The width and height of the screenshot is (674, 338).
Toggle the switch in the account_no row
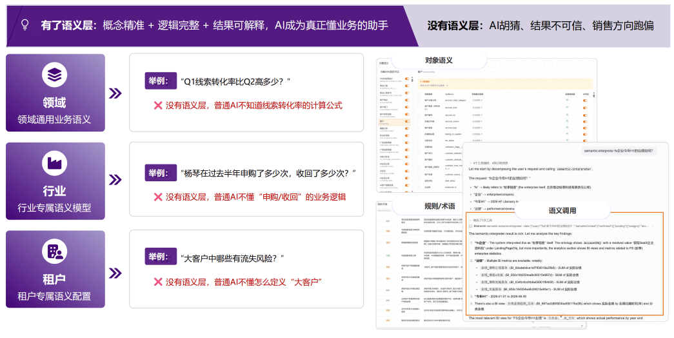[585, 115]
